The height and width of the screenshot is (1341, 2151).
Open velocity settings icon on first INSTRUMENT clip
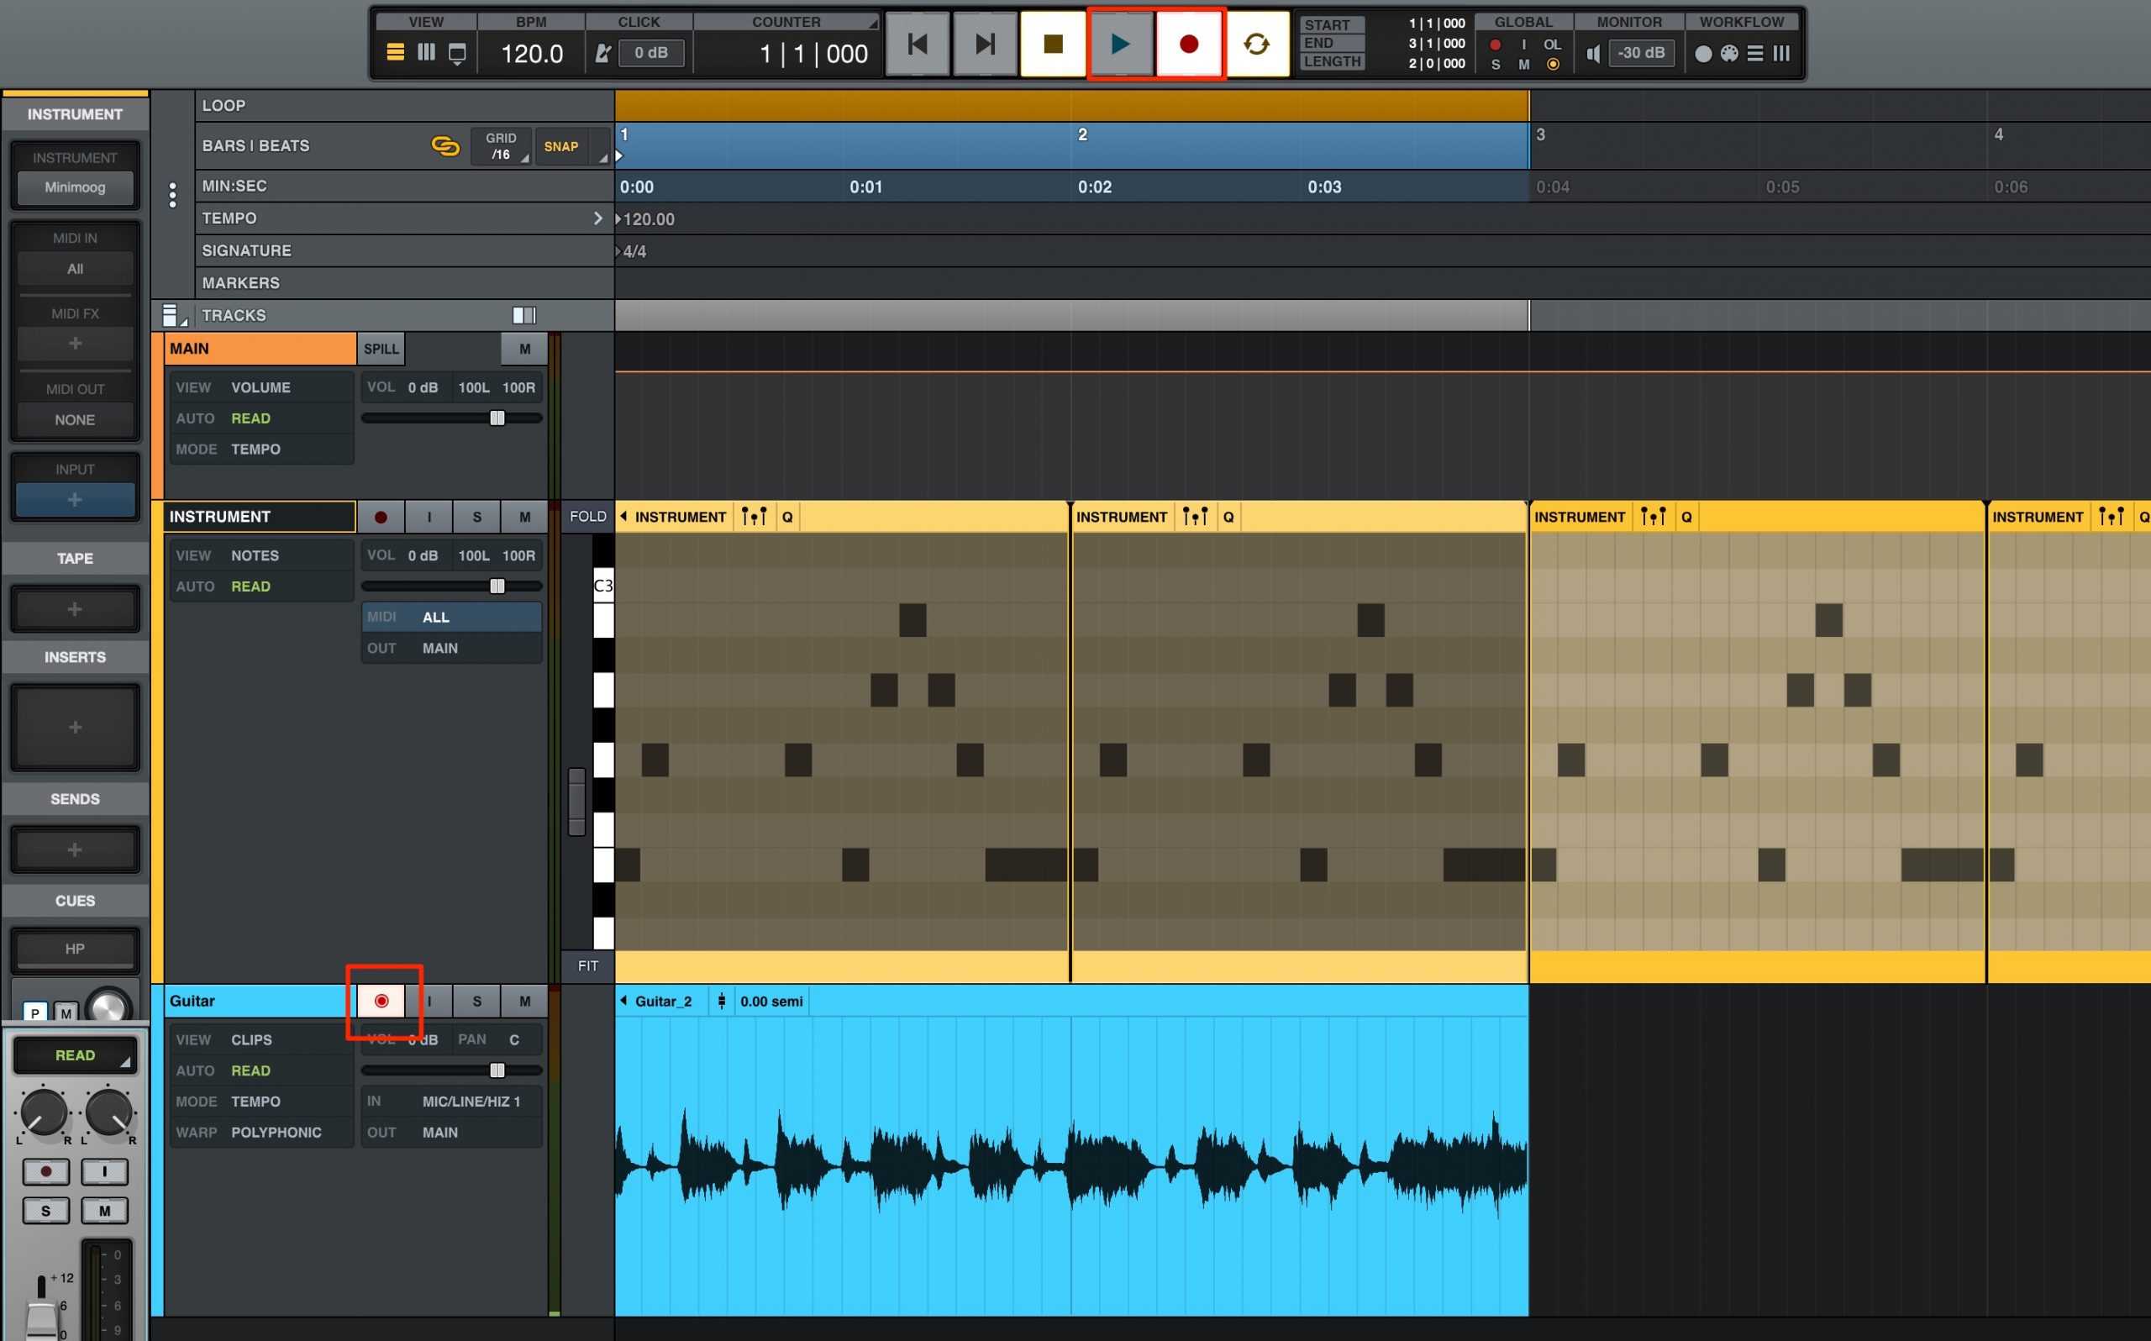click(754, 517)
